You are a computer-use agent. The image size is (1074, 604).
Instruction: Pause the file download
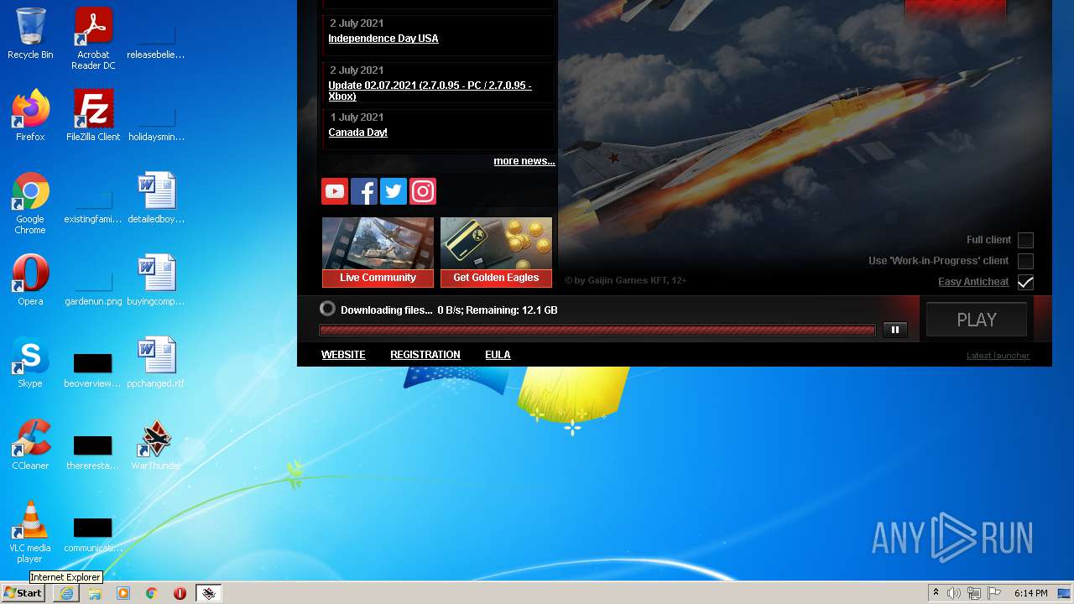[x=894, y=330]
